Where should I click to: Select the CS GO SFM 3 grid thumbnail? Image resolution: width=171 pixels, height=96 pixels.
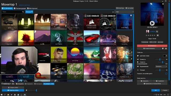pos(125,22)
